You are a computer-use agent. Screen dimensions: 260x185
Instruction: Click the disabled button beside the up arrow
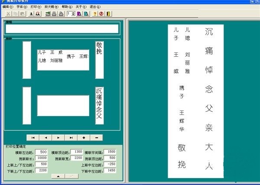click(x=71, y=176)
